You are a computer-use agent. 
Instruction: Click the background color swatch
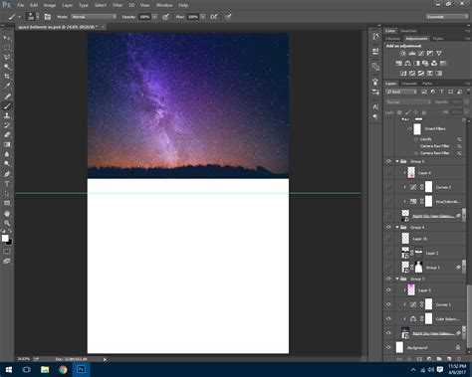click(x=10, y=243)
